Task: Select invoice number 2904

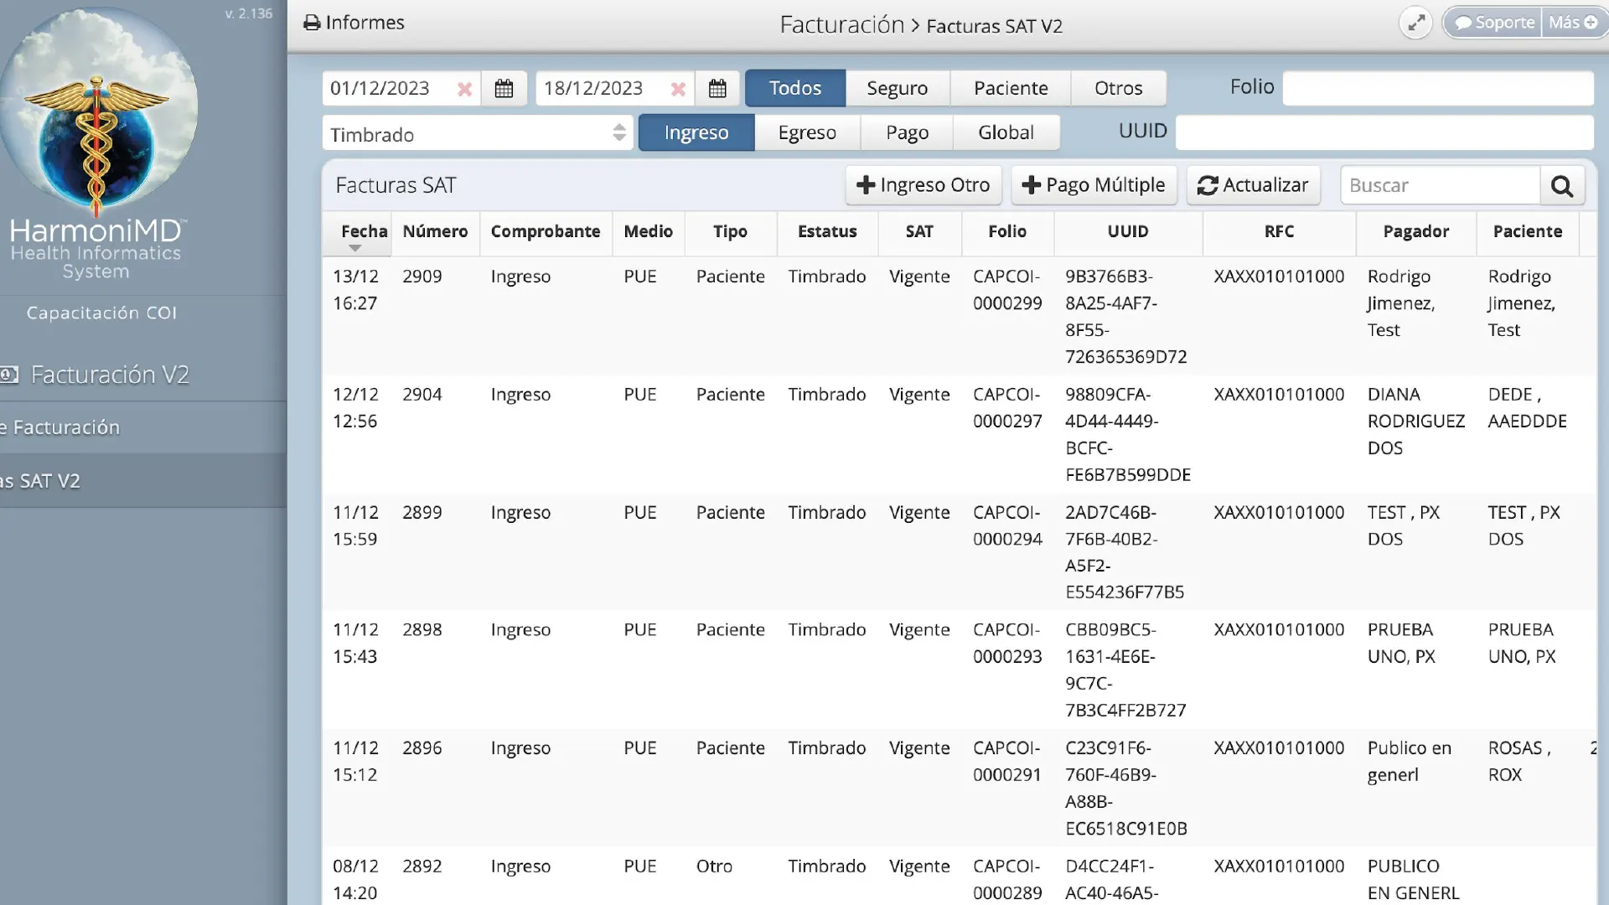Action: point(422,395)
